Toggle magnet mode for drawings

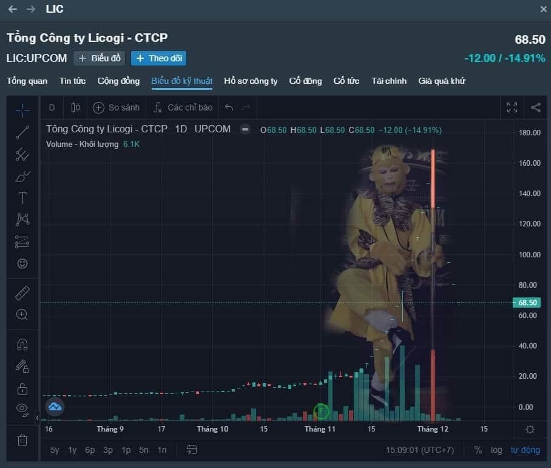tap(22, 345)
